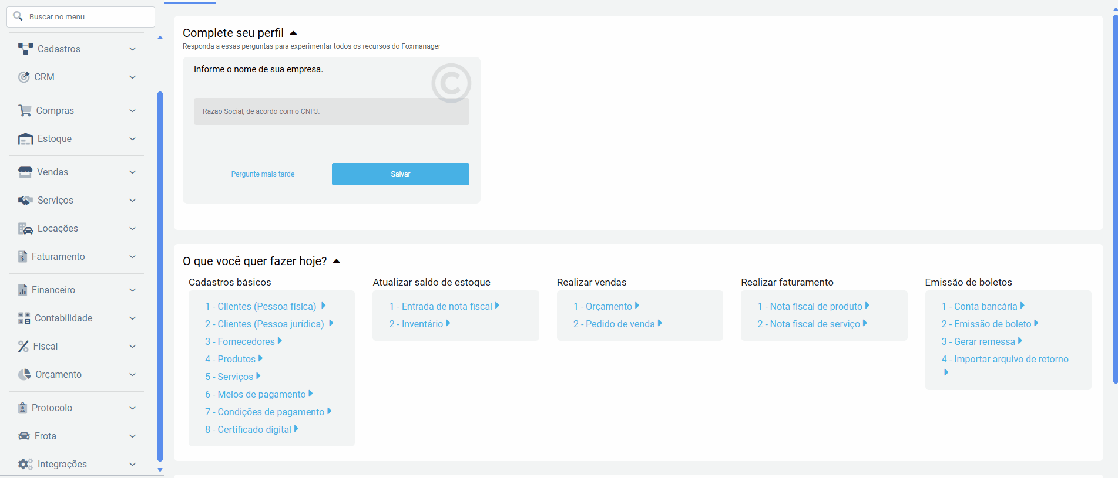Expand the Financeiro menu chevron
Viewport: 1118px width, 478px height.
[x=132, y=290]
